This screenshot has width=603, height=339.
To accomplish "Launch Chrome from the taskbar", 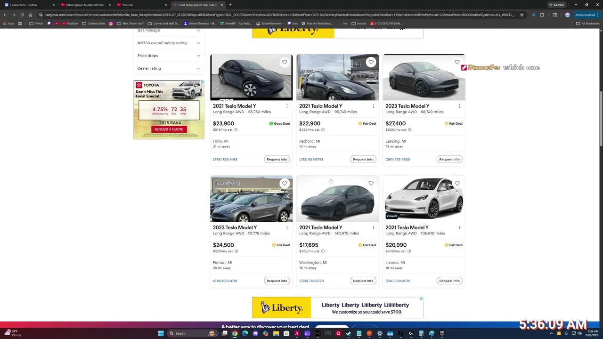I will [x=235, y=333].
